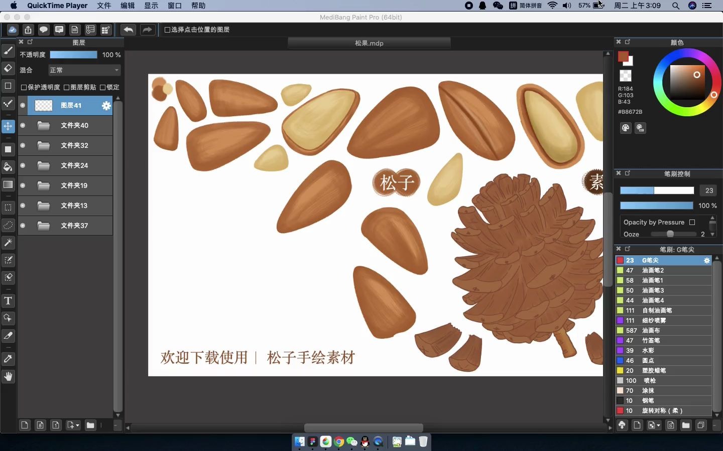Image resolution: width=723 pixels, height=451 pixels.
Task: Click the foreground color swatch
Action: tap(623, 57)
